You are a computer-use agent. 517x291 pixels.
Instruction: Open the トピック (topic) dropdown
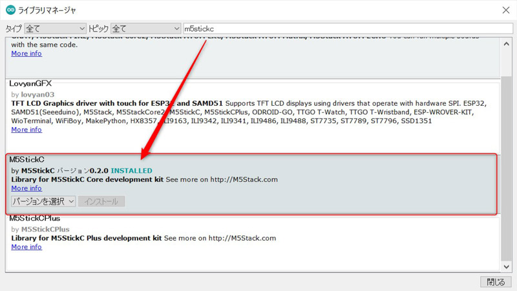click(x=146, y=28)
